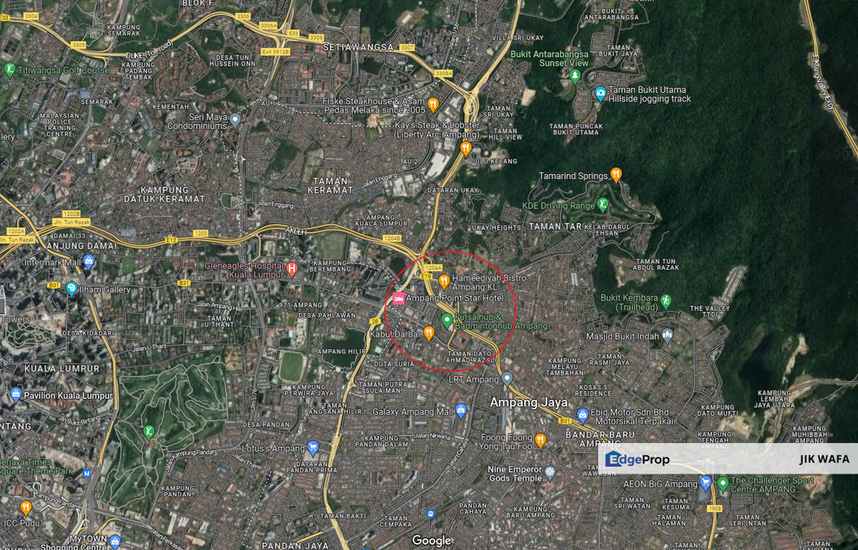Click the LRT Ampang station pin
Screen dimensions: 858x550
click(507, 378)
